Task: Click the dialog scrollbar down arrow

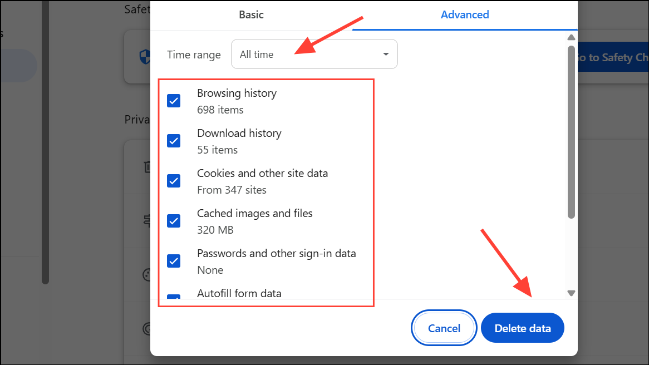Action: (571, 293)
